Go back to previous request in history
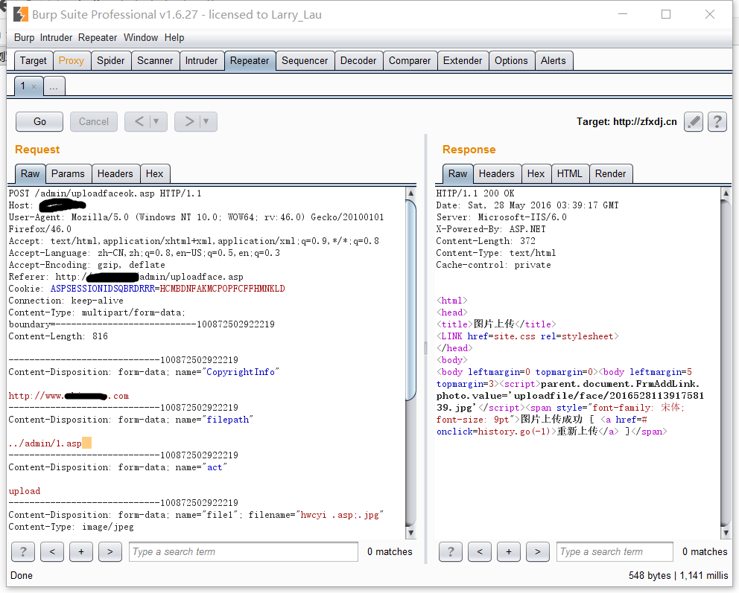Viewport: 739px width, 593px height. point(139,122)
